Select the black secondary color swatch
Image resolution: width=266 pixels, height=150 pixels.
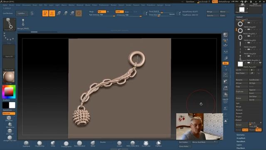5,105
